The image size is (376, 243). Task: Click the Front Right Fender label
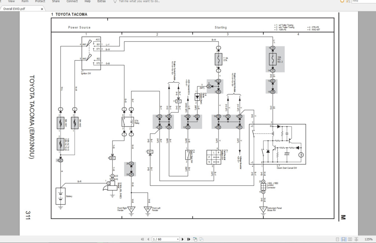point(122,209)
